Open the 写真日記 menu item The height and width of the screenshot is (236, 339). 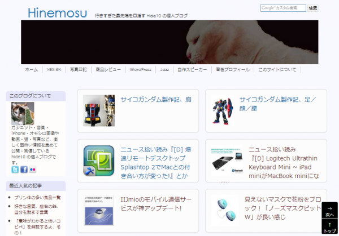pos(79,70)
